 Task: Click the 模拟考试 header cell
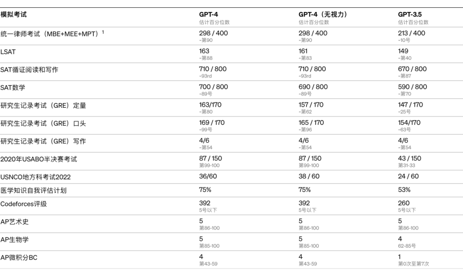pyautogui.click(x=13, y=15)
